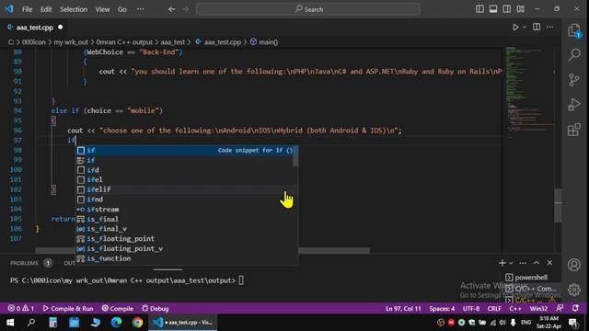
Task: Open the Extensions view
Action: pyautogui.click(x=574, y=130)
